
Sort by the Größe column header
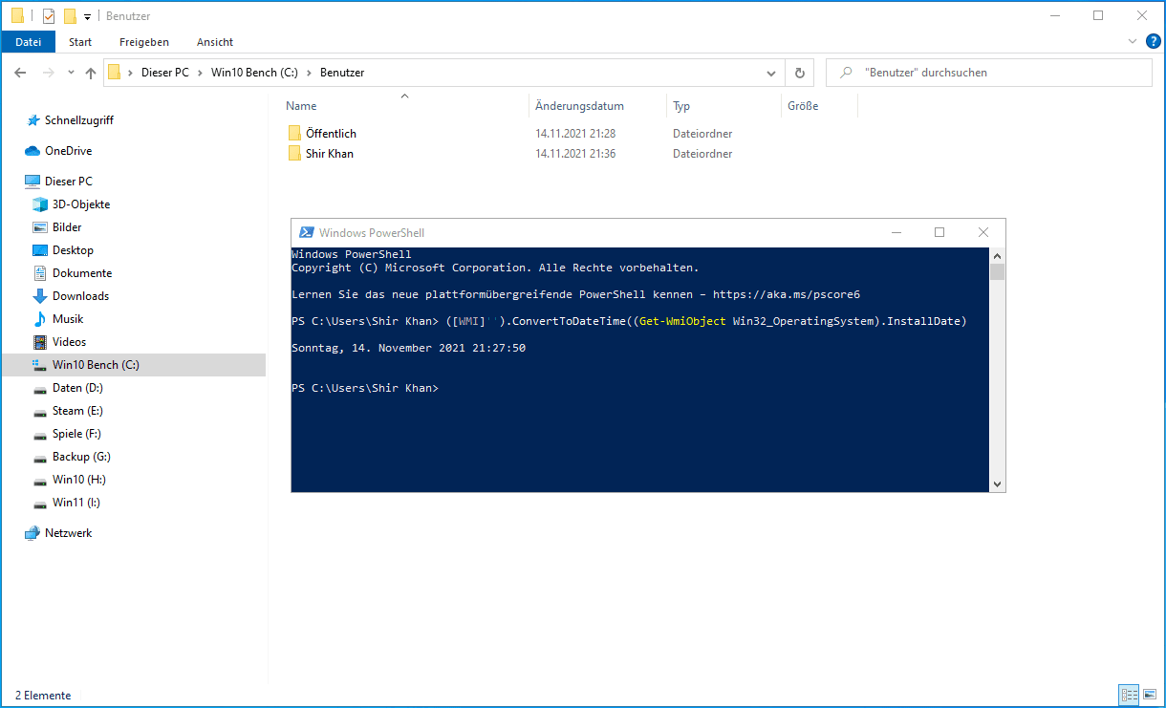pos(803,106)
